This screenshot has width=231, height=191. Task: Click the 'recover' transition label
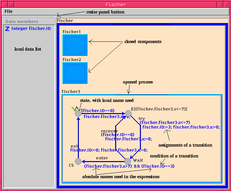pos(109,131)
